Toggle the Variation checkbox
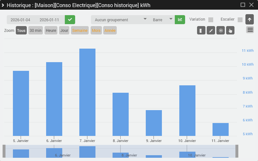 (211, 20)
